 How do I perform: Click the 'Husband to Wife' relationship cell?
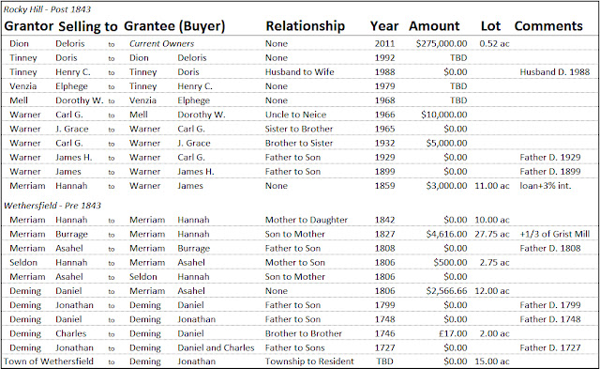(300, 72)
